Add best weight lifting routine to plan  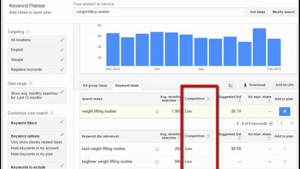(x=285, y=149)
